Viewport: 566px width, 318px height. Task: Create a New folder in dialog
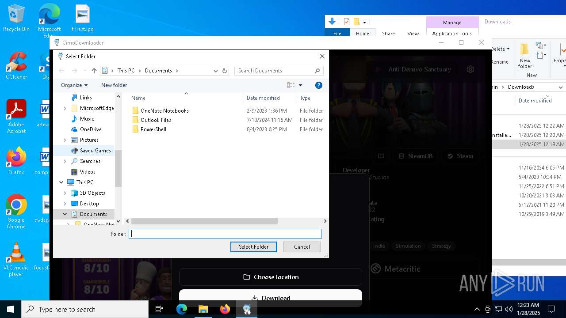[x=114, y=85]
